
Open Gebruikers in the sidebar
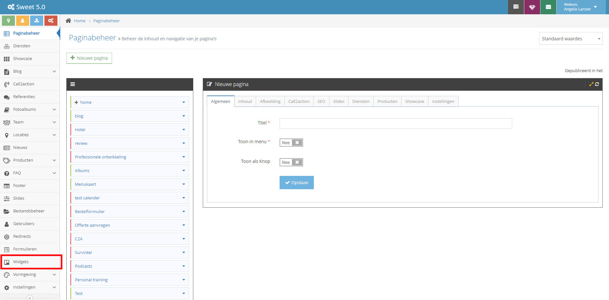pyautogui.click(x=30, y=224)
